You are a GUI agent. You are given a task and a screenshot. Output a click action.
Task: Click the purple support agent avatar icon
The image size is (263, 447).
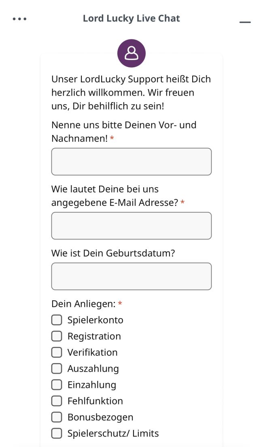(x=131, y=53)
